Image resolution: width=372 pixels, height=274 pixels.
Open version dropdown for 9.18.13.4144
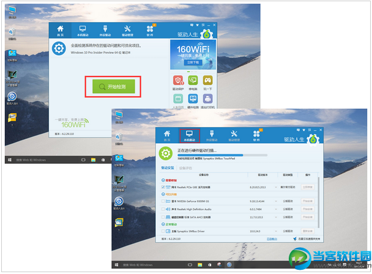pyautogui.click(x=276, y=201)
